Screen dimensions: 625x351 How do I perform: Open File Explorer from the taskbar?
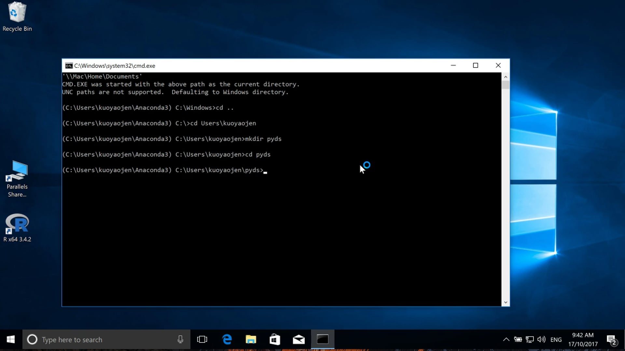[x=251, y=340]
